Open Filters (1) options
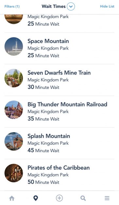Screen dimensions: 119x205 12,7
